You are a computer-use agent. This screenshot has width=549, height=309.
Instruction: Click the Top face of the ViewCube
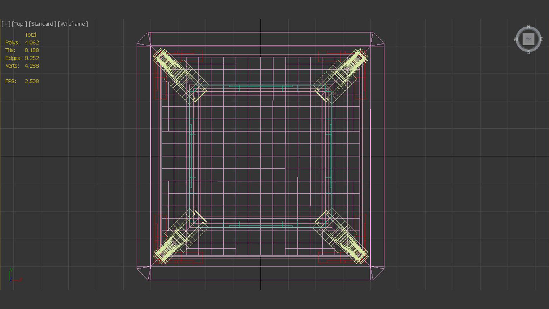pyautogui.click(x=528, y=39)
